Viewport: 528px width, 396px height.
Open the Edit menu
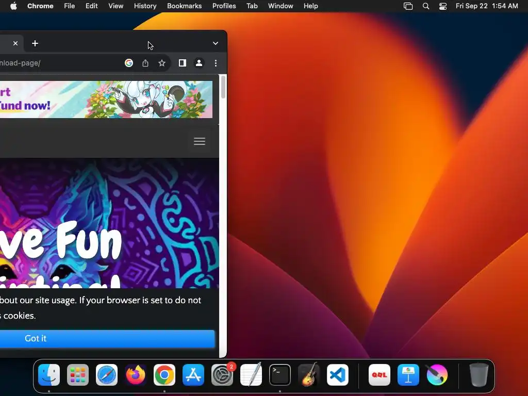(x=91, y=6)
